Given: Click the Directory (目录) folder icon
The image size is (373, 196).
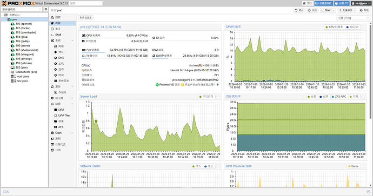Looking at the screenshot, I should pyautogui.click(x=56, y=121).
